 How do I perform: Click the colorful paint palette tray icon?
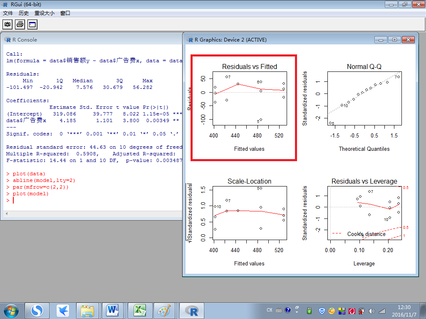click(x=332, y=311)
